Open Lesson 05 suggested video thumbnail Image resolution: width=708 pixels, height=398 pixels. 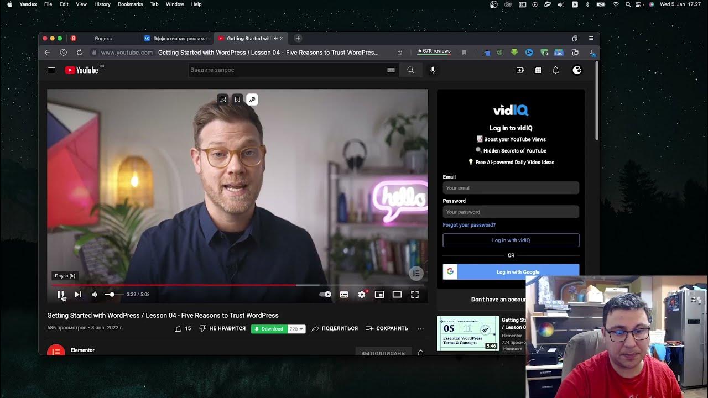(x=467, y=333)
